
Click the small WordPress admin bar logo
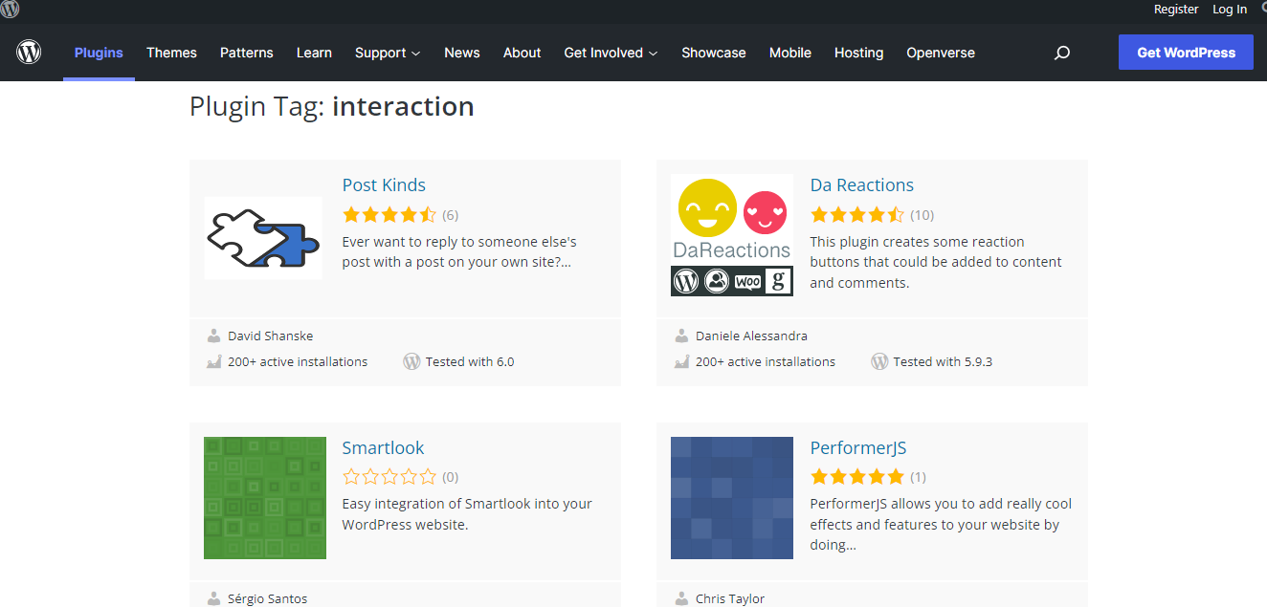[x=10, y=10]
